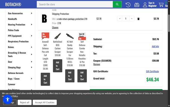Open Defense Aerosols category
Screen dimensions: 170x107
[x=16, y=73]
